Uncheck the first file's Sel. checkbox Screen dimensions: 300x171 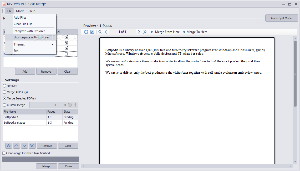66,37
